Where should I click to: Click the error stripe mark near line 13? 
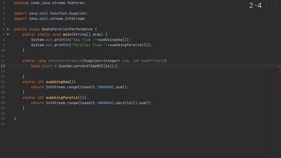(x=280, y=66)
